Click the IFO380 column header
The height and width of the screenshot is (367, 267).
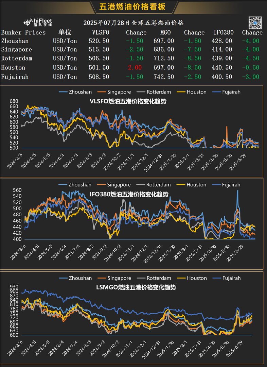(223, 33)
